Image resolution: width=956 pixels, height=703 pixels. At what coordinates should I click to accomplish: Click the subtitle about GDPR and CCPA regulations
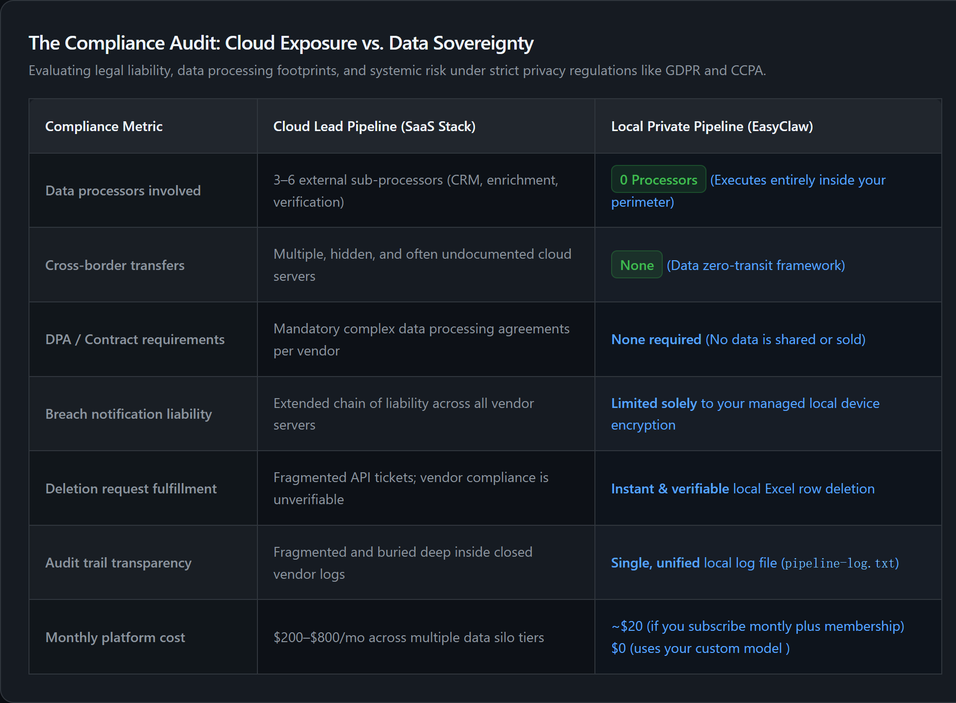397,71
